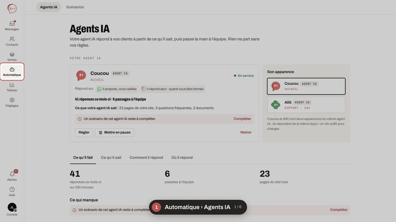Click the warning icon under "Ce qui manque"
The width and height of the screenshot is (396, 222).
[x=74, y=210]
